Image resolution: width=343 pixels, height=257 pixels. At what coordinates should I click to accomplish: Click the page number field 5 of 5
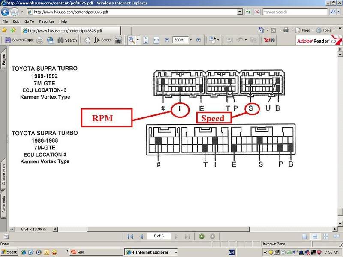159,236
